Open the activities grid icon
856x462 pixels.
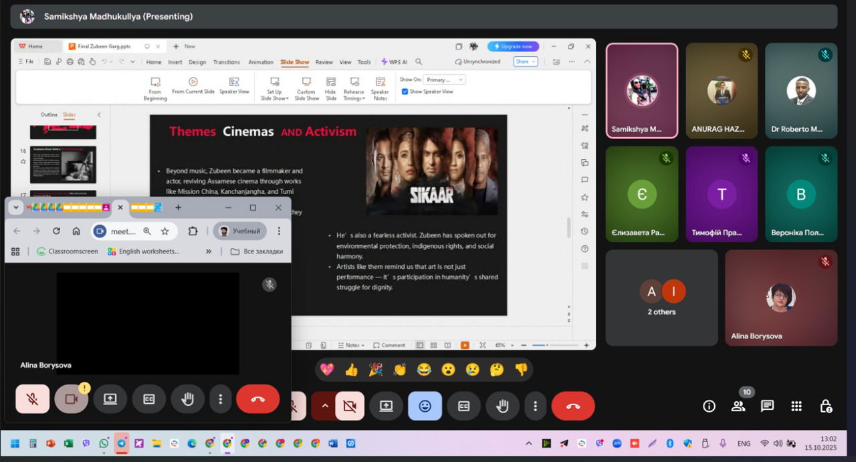click(796, 407)
